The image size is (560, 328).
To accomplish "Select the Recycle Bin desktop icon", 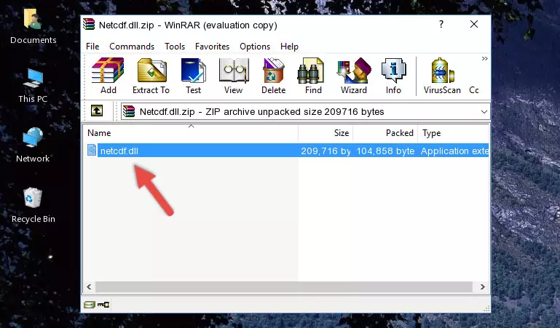I will 33,206.
